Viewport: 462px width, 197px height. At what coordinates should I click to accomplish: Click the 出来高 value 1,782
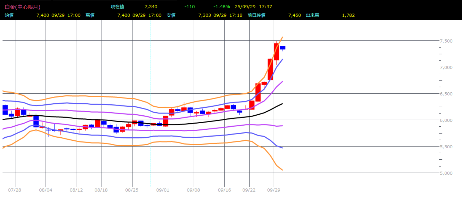click(x=348, y=15)
